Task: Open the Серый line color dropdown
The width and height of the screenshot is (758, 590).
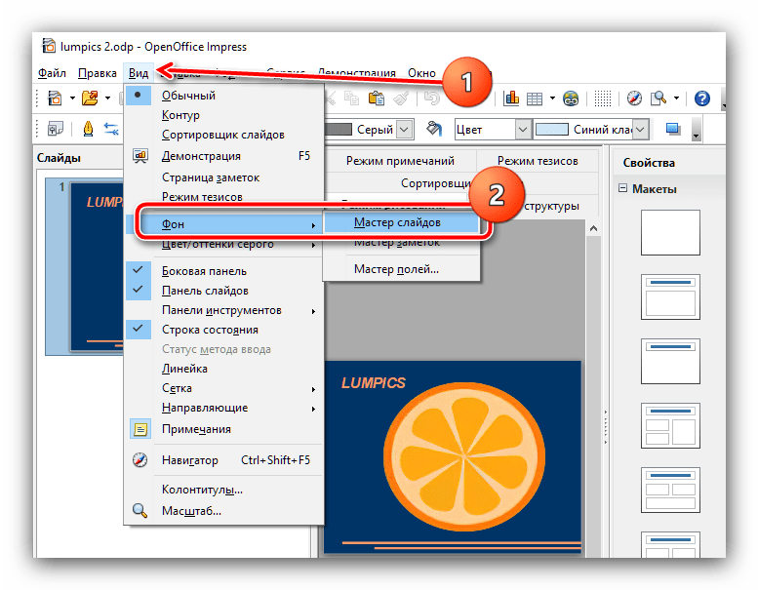Action: [x=405, y=130]
